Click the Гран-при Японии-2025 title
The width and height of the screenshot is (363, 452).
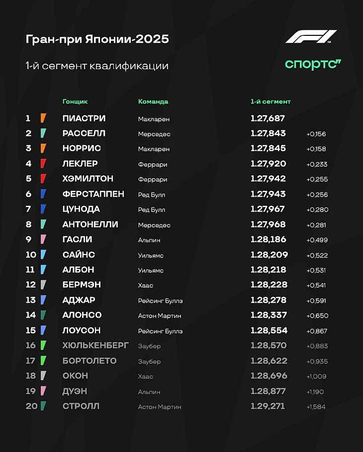[97, 39]
